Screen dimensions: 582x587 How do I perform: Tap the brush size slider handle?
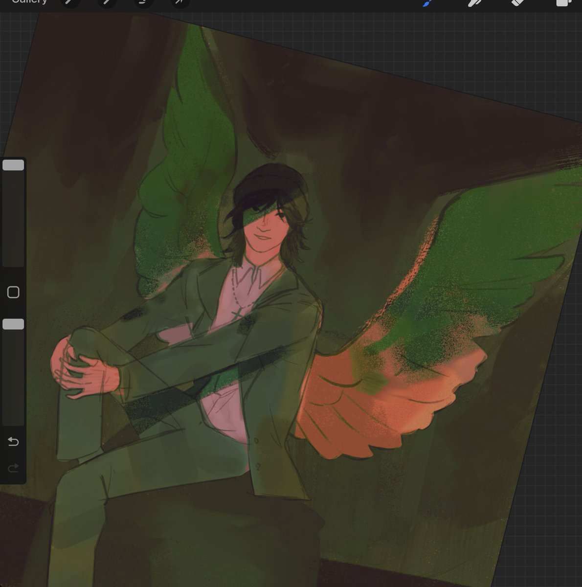click(x=13, y=165)
